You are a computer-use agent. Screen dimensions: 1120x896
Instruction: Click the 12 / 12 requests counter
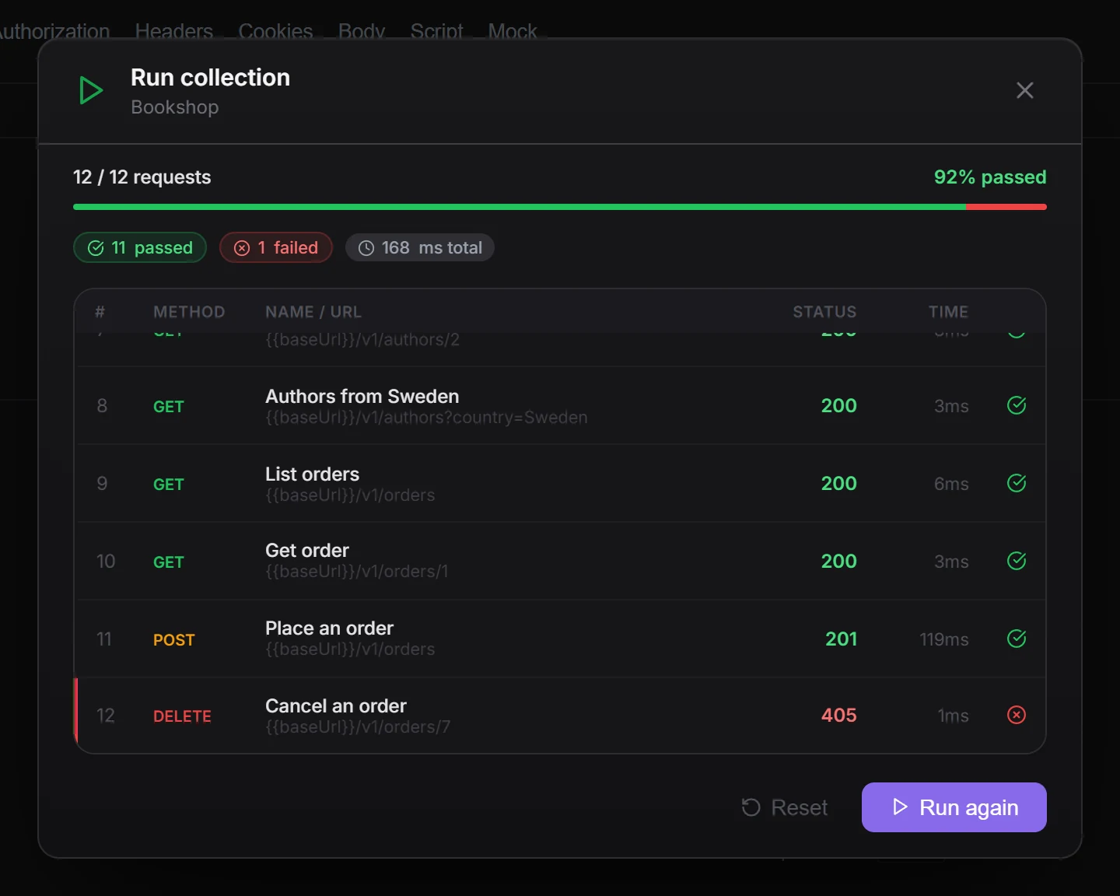[142, 177]
